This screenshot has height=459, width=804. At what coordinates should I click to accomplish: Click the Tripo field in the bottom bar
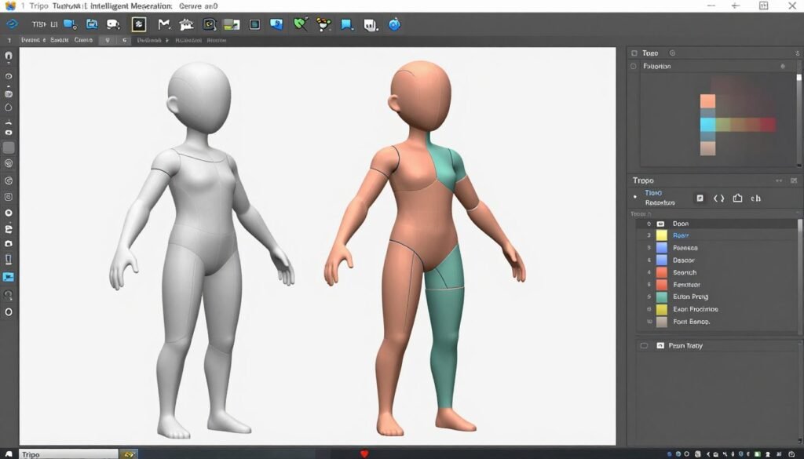tap(69, 454)
